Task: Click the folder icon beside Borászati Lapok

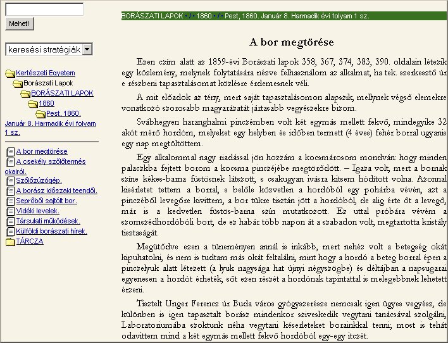Action: coord(18,84)
